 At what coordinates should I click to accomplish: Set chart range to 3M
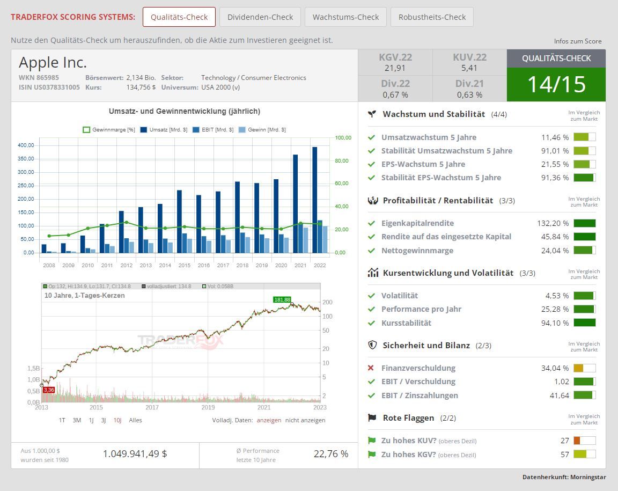(x=77, y=420)
